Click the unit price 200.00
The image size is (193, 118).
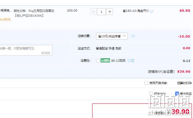[72, 11]
